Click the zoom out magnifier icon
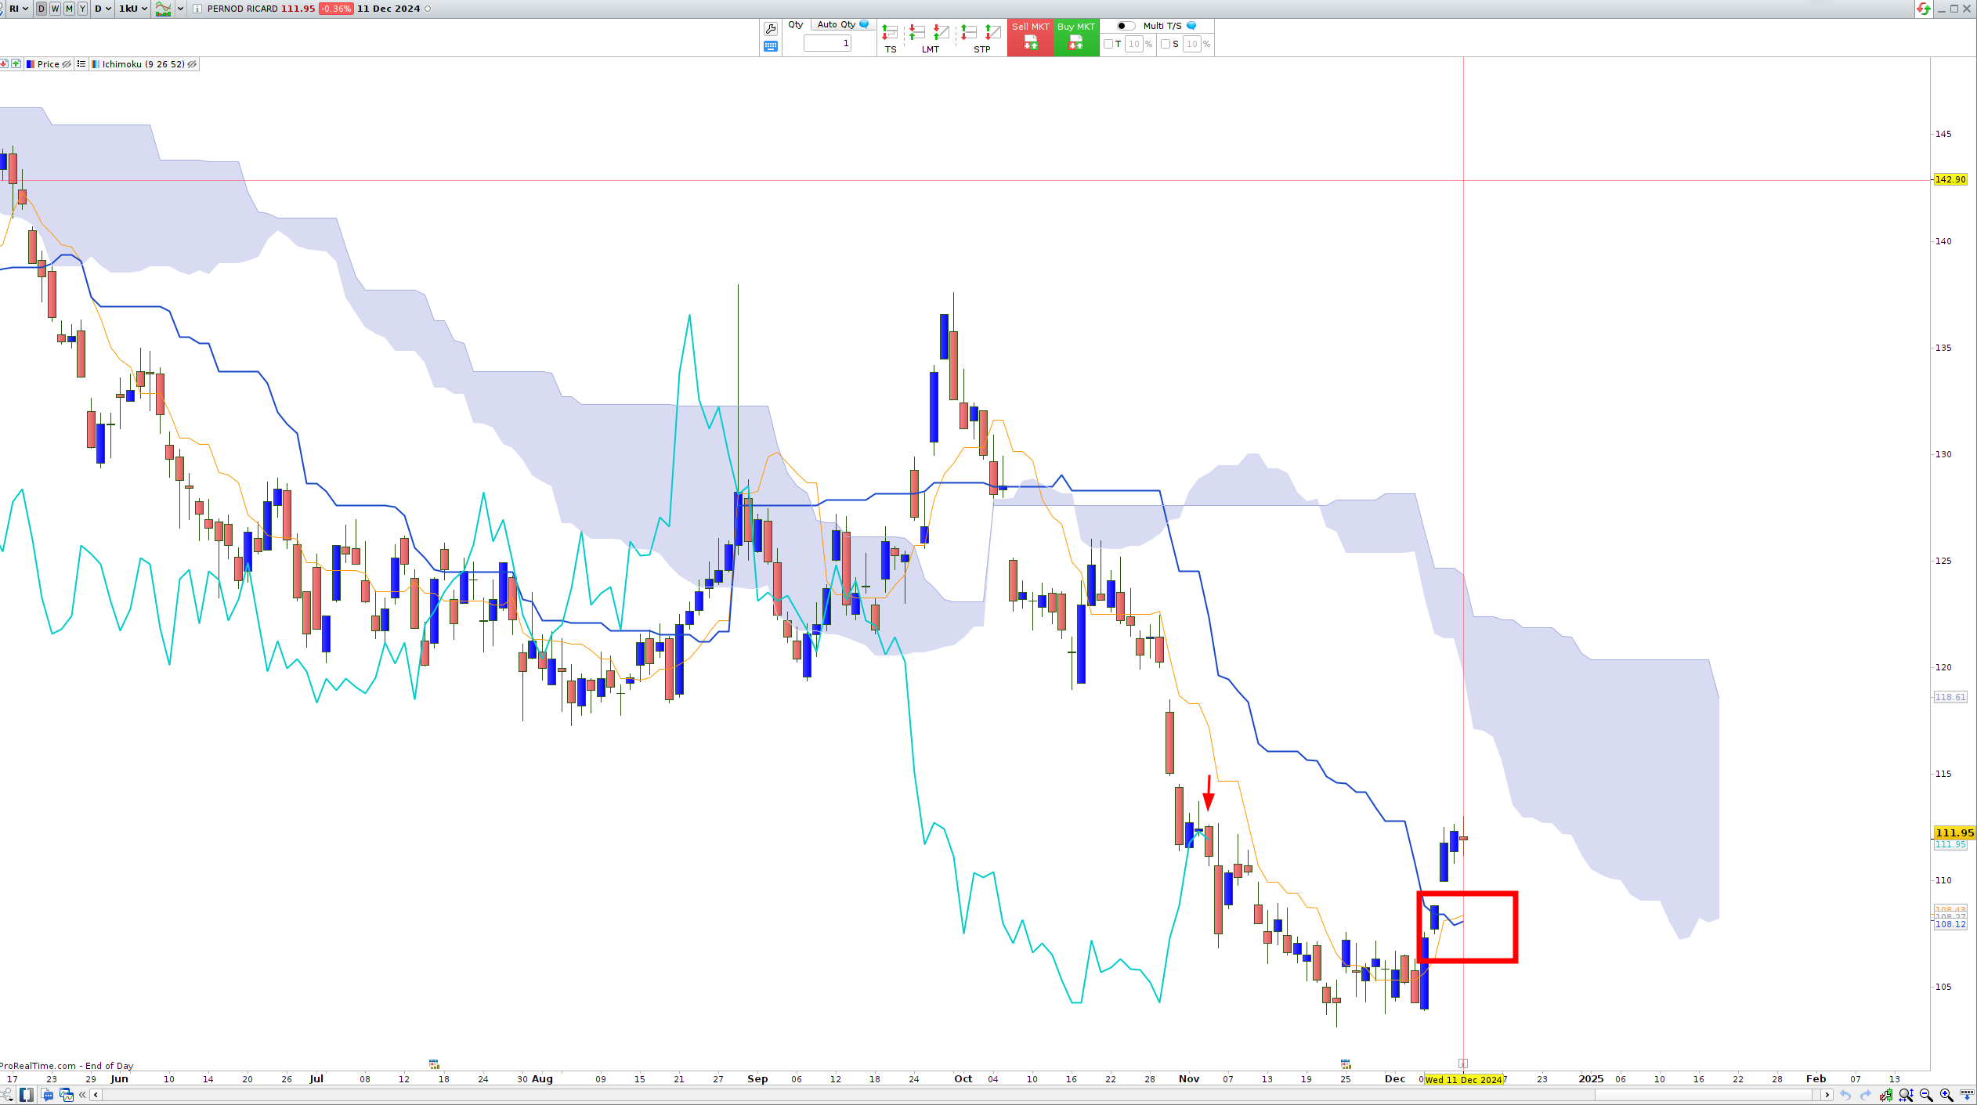The height and width of the screenshot is (1105, 1977). [x=1926, y=1095]
